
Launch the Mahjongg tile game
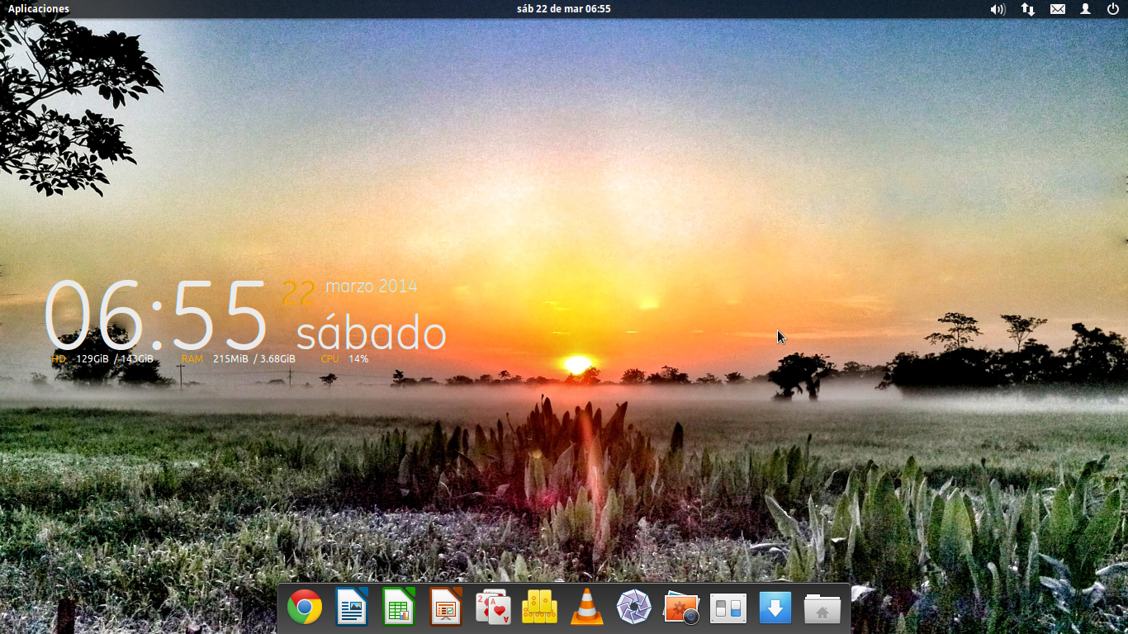click(539, 608)
